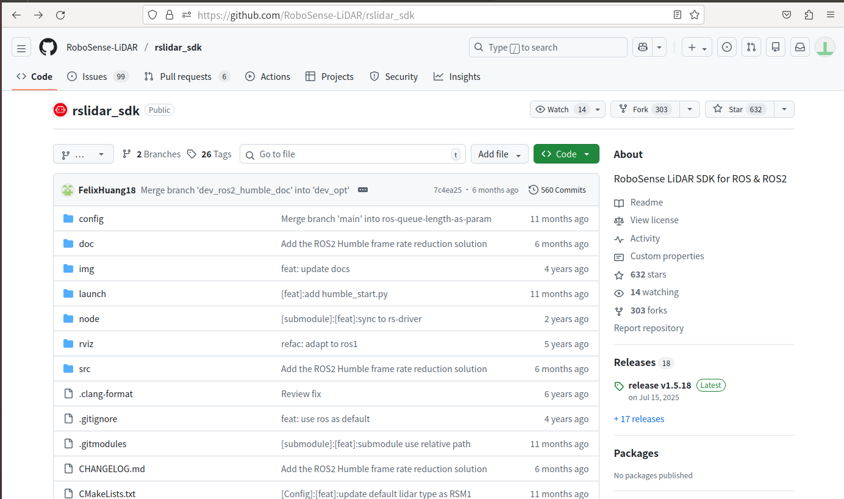
Task: Show commit details with the ellipsis button
Action: tap(363, 190)
